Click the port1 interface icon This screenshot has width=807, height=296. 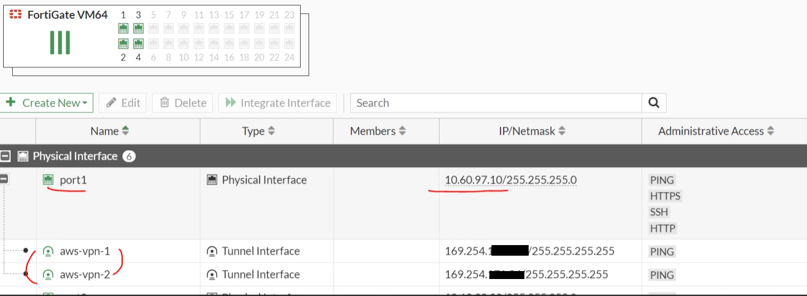tap(48, 180)
